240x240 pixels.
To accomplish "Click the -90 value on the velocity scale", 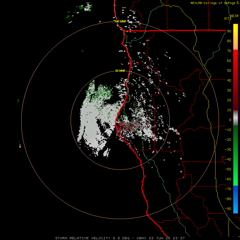I will tap(228, 209).
